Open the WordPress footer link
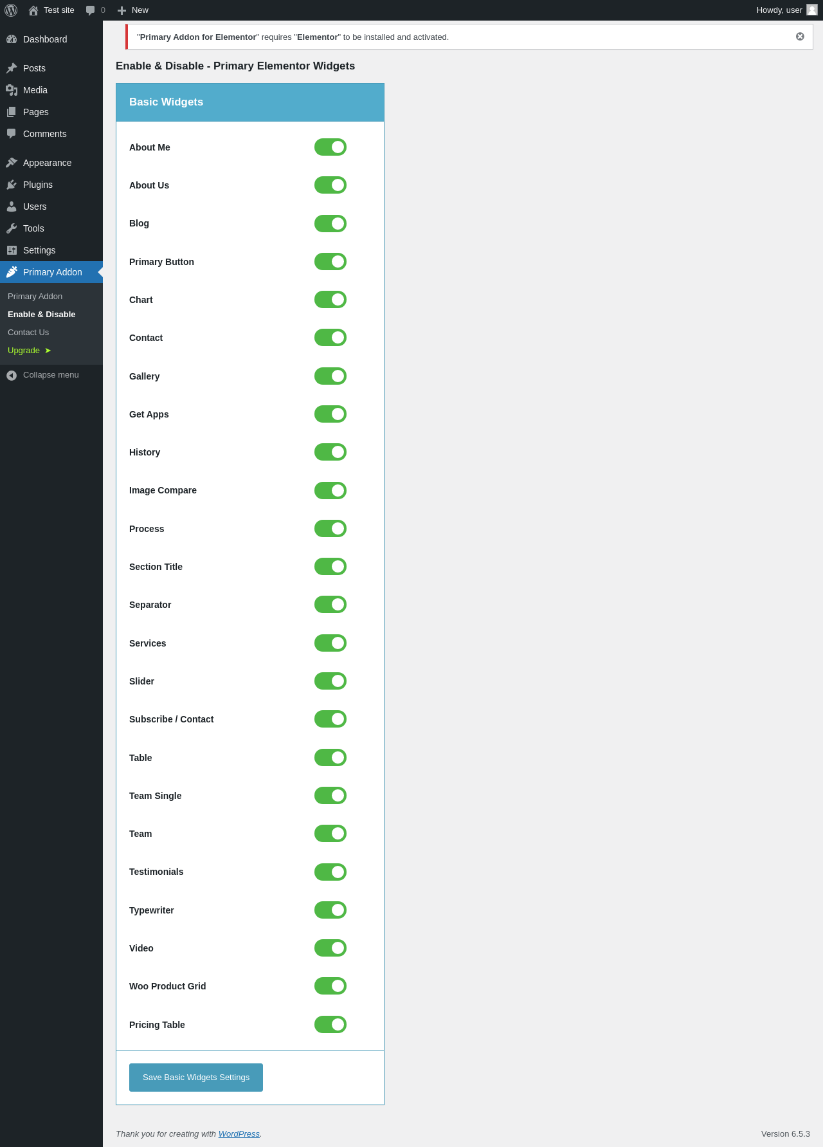 tap(239, 1134)
